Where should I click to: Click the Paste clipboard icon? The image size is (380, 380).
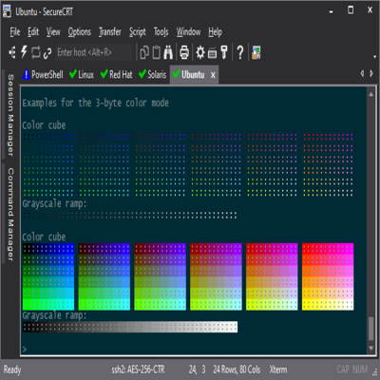click(x=157, y=52)
